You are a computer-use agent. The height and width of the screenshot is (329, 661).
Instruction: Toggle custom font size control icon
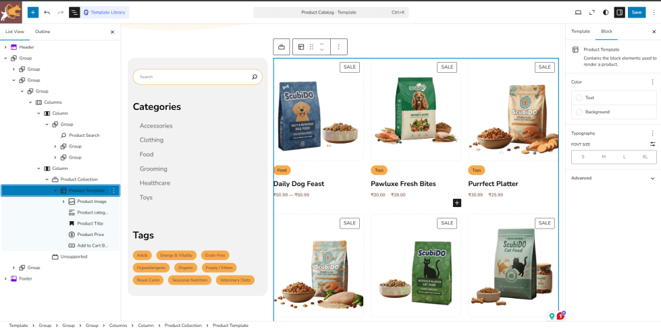click(x=652, y=144)
